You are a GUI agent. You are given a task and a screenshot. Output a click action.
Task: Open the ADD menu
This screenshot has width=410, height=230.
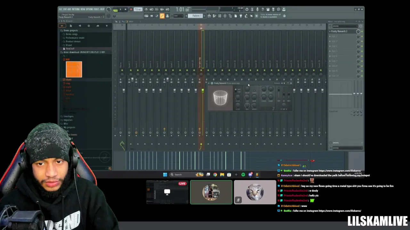(x=69, y=9)
